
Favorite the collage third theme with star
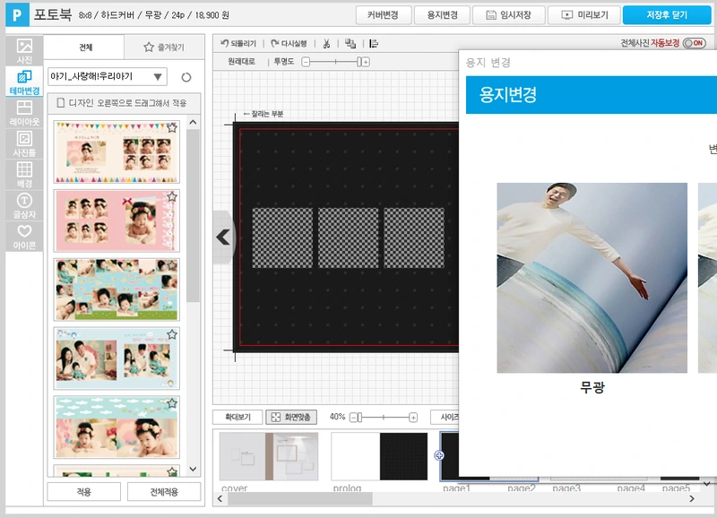click(172, 265)
